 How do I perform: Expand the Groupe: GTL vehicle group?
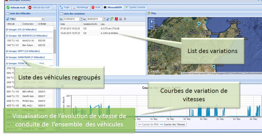click(x=7, y=30)
